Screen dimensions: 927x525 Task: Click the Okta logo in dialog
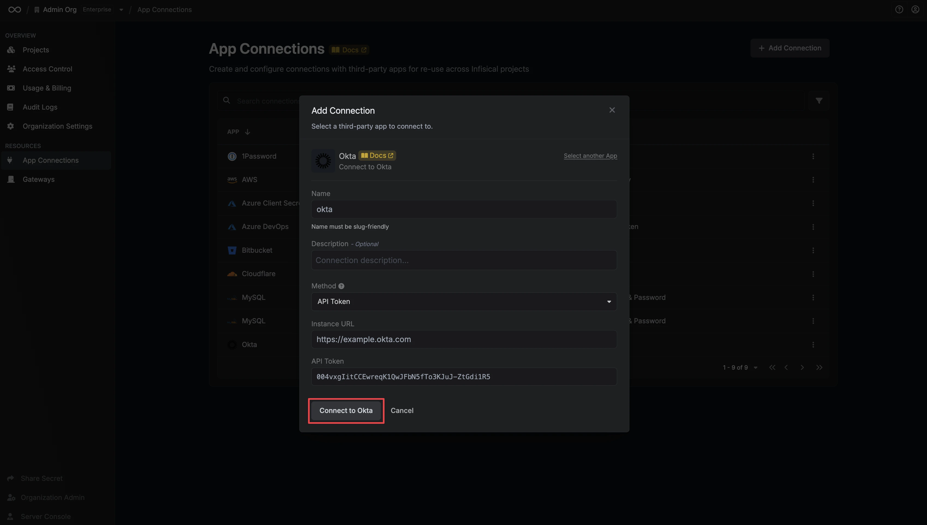[x=323, y=161]
